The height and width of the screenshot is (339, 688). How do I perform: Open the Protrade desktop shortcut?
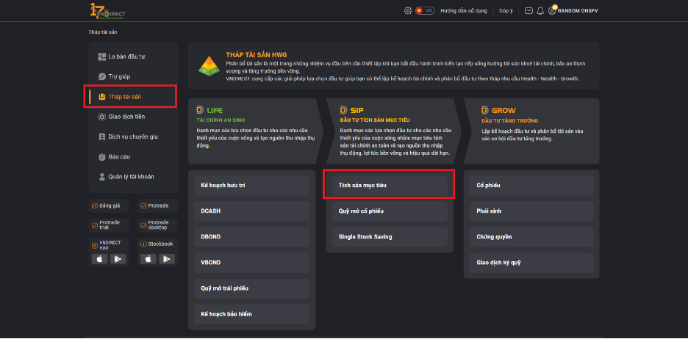[x=157, y=225]
